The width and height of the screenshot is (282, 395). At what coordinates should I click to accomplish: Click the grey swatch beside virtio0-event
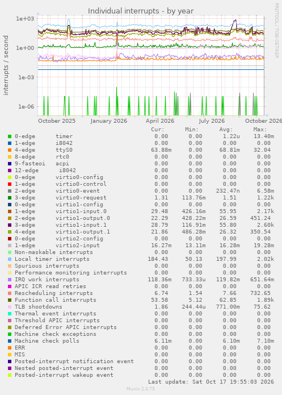point(10,191)
